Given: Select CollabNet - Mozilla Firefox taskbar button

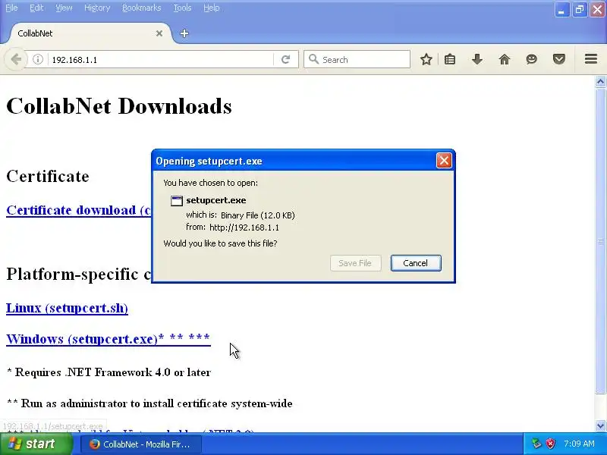Looking at the screenshot, I should click(x=141, y=444).
